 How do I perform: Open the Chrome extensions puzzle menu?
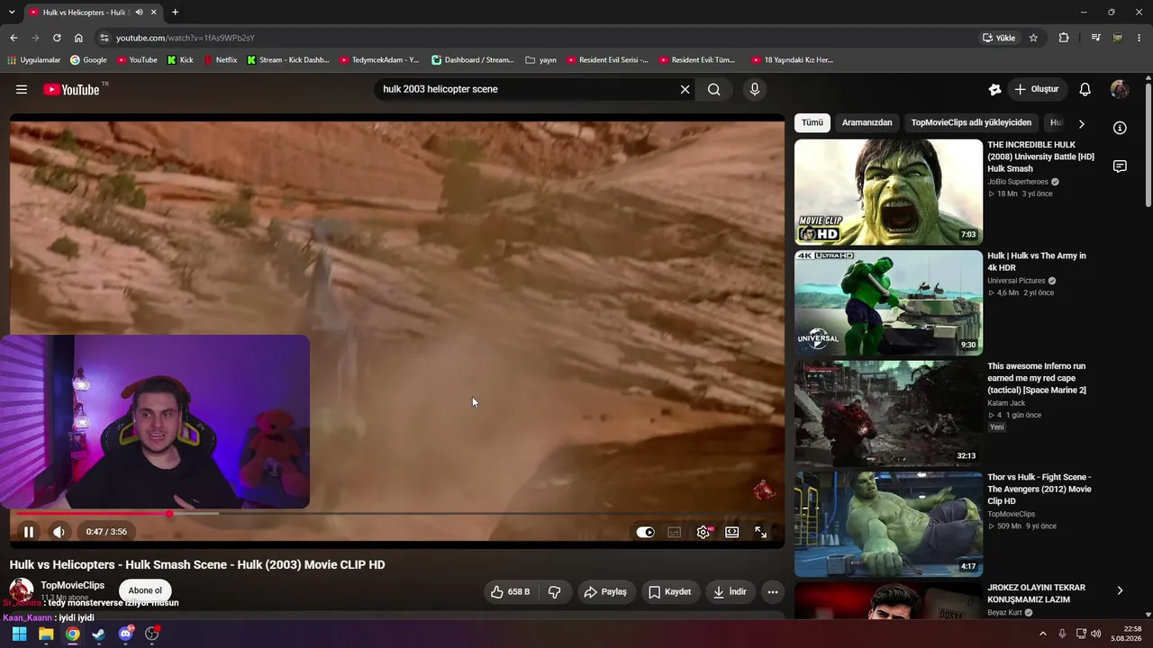[x=1064, y=38]
